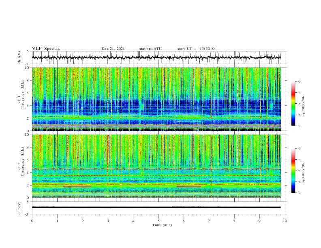Click the ch.1 frequency axis tick "8"

(28, 80)
